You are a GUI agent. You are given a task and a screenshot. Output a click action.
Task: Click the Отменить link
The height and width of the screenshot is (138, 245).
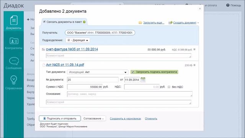point(151,118)
